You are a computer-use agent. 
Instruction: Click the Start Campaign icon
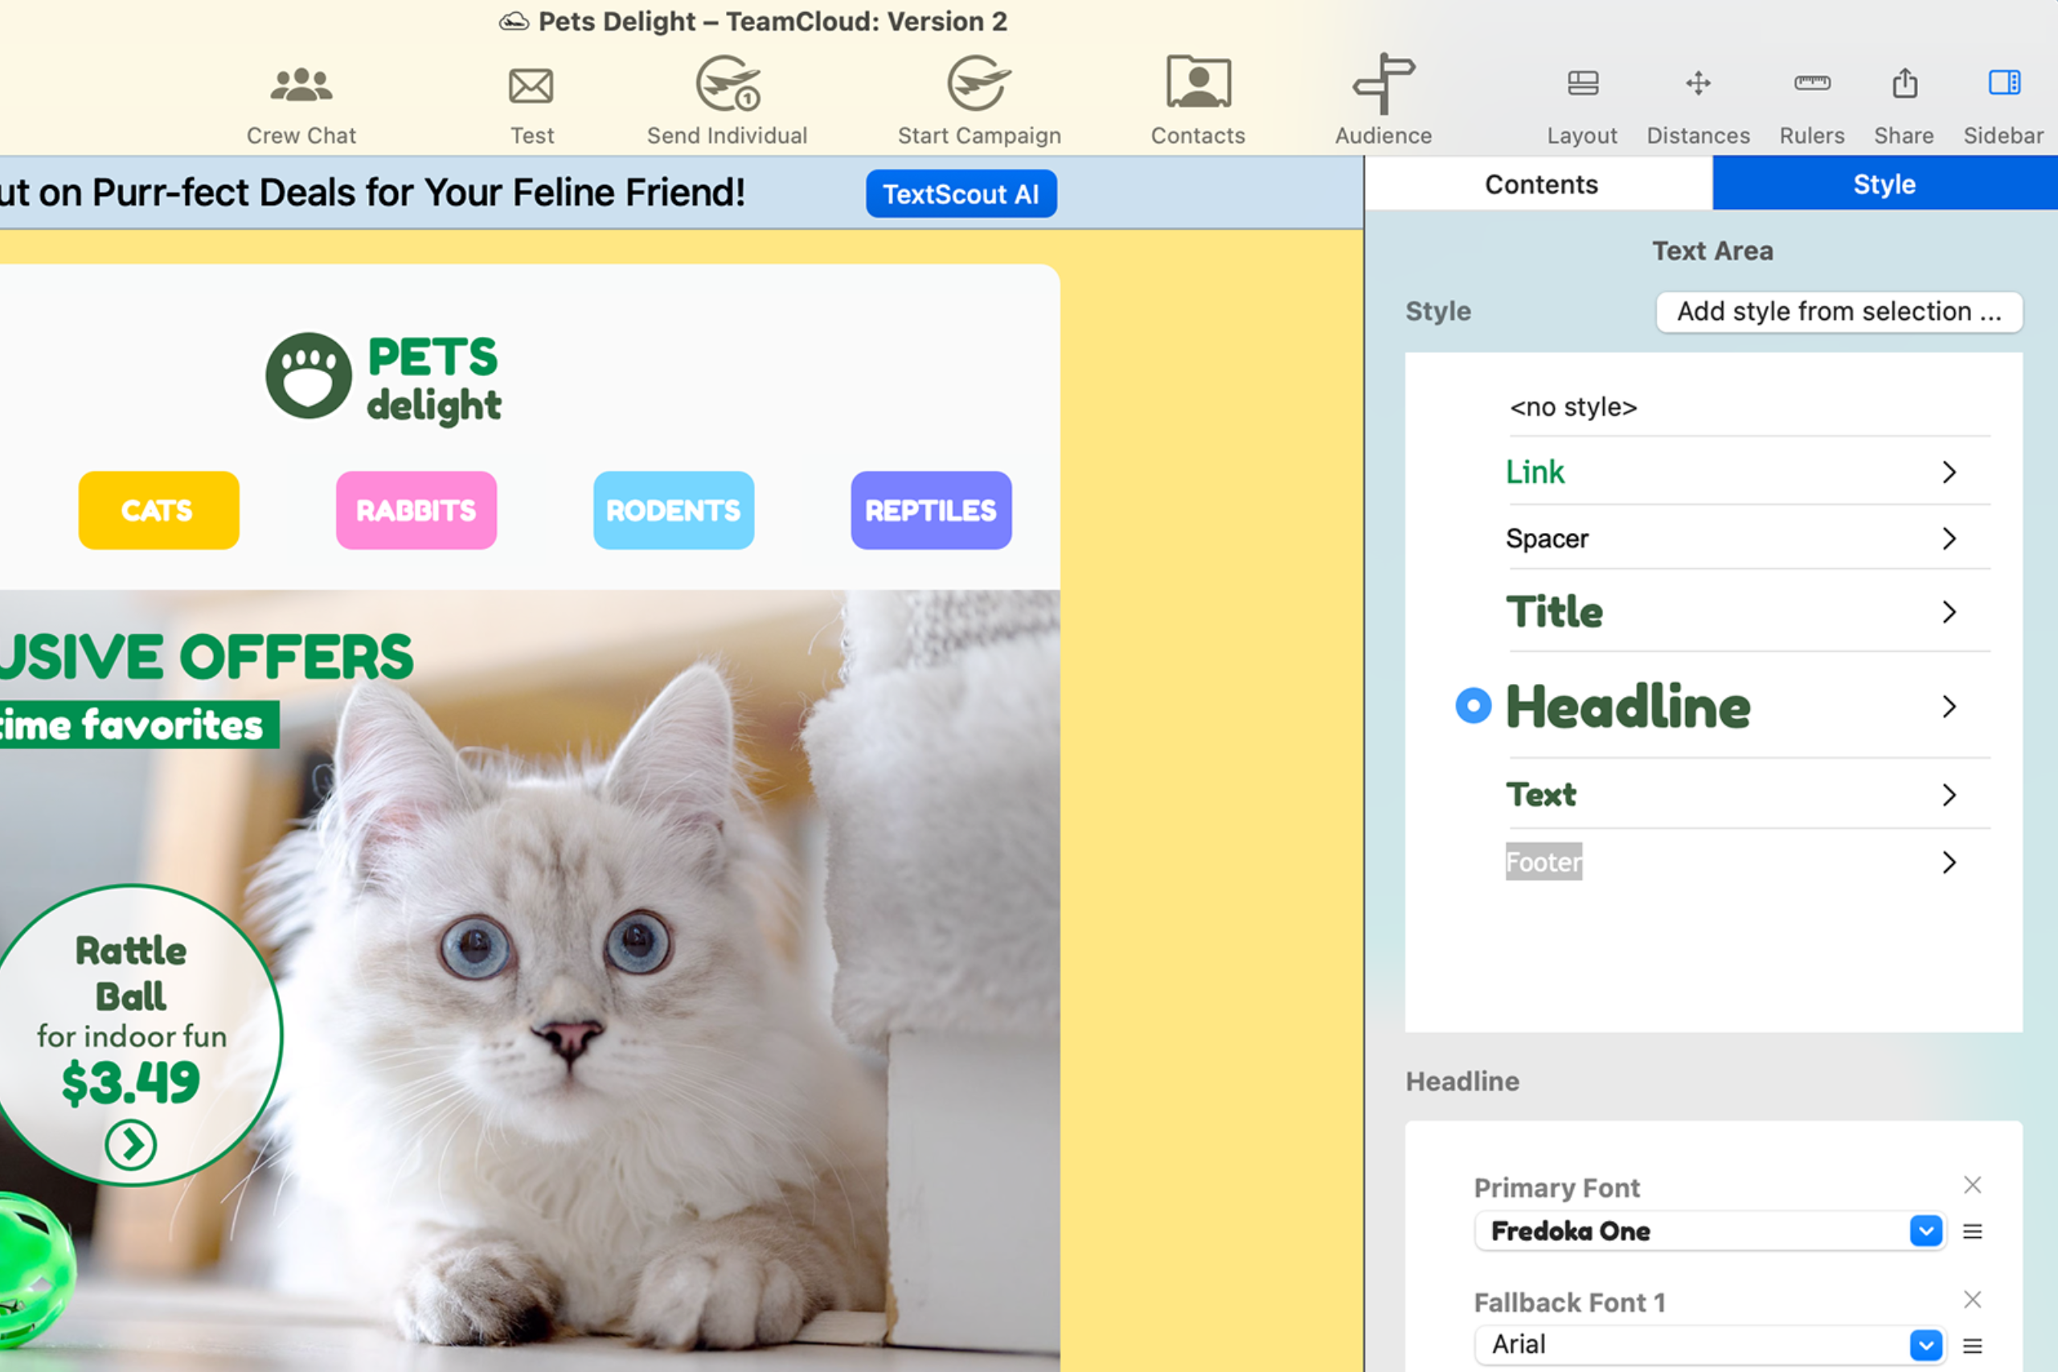point(978,84)
